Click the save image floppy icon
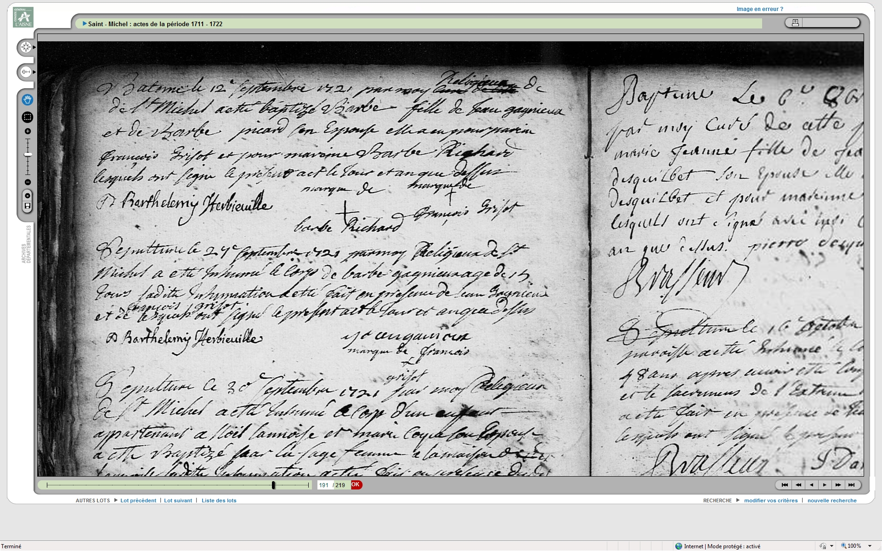This screenshot has width=882, height=551. [28, 206]
